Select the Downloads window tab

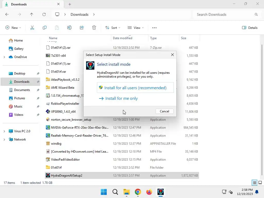pyautogui.click(x=33, y=4)
